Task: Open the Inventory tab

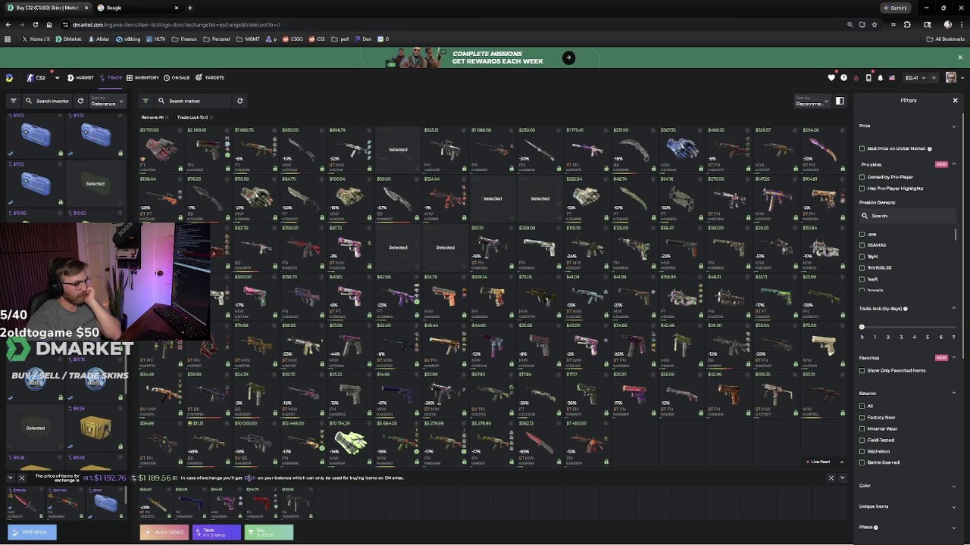Action: (142, 77)
